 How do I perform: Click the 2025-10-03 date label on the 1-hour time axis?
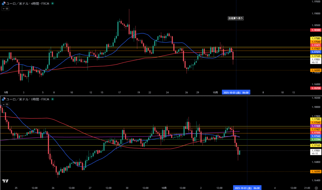[x=247, y=187]
